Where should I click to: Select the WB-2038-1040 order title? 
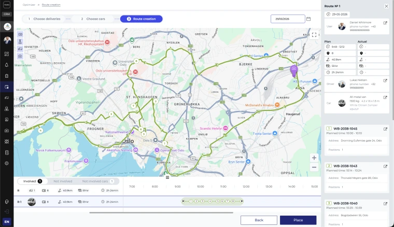click(x=345, y=203)
